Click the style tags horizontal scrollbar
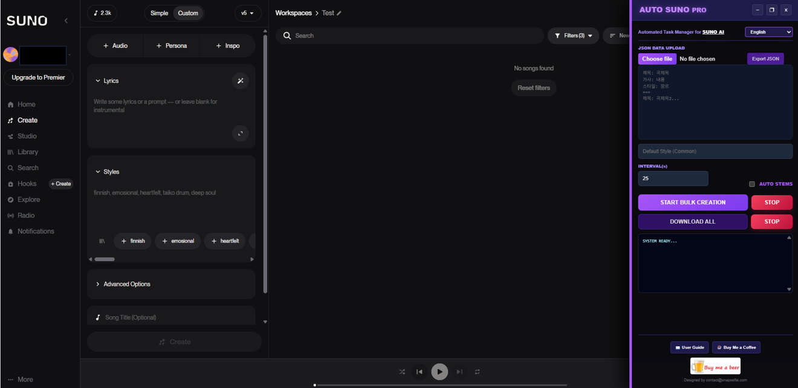Screen dimensions: 798x388 click(x=105, y=259)
